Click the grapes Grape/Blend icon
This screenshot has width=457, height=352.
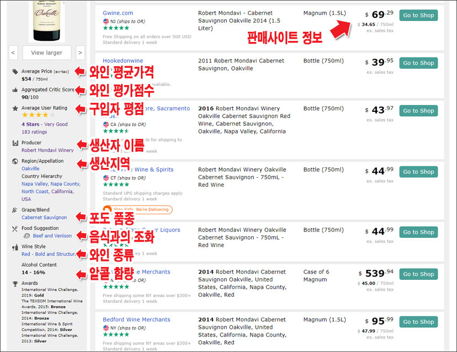coord(15,210)
